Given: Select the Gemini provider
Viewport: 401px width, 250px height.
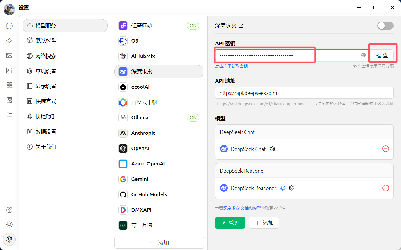Looking at the screenshot, I should 159,179.
